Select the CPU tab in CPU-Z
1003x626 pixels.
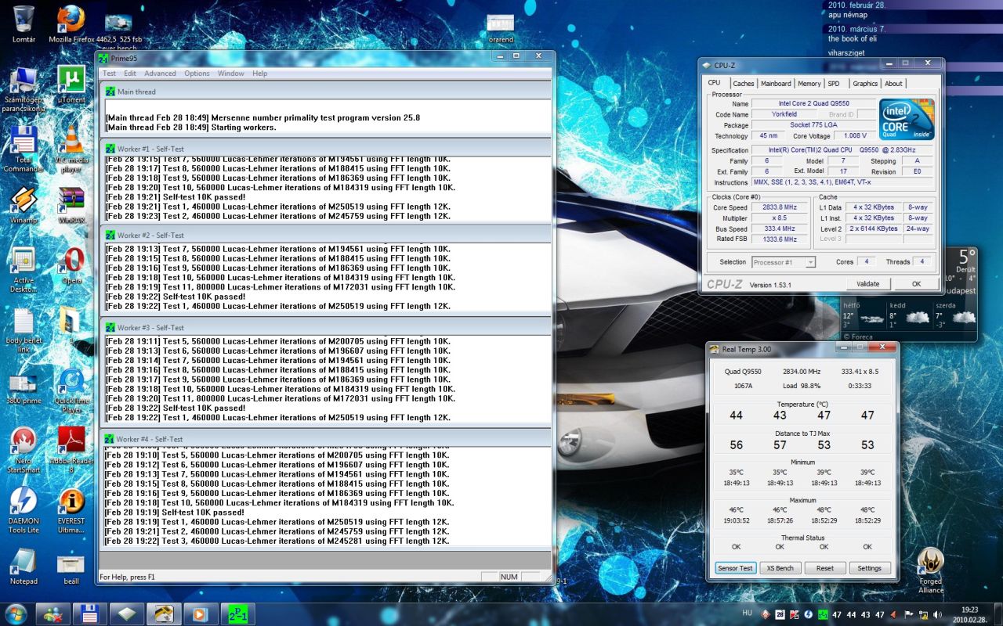(714, 83)
